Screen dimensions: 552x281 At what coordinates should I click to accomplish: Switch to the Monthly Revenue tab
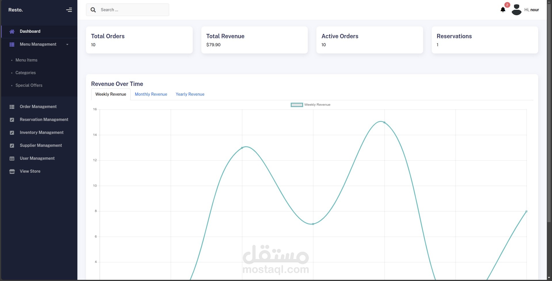(x=151, y=94)
